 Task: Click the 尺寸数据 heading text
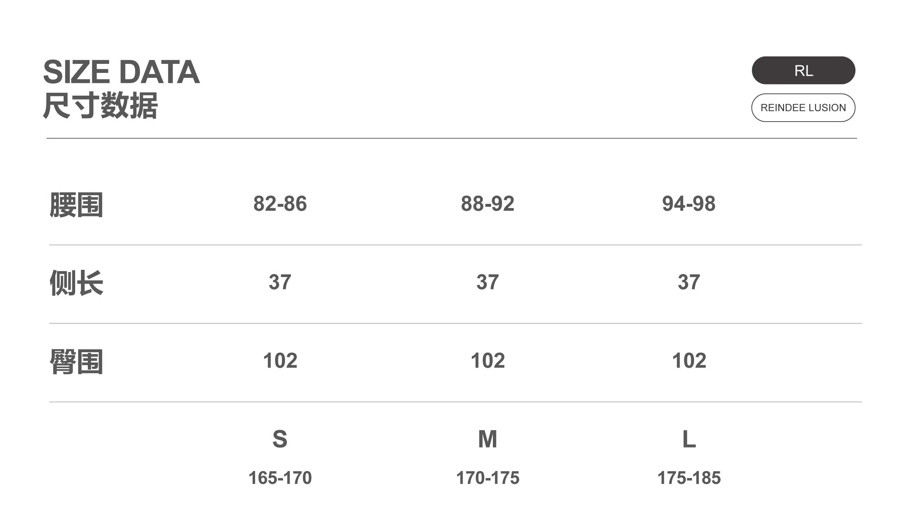tap(100, 105)
